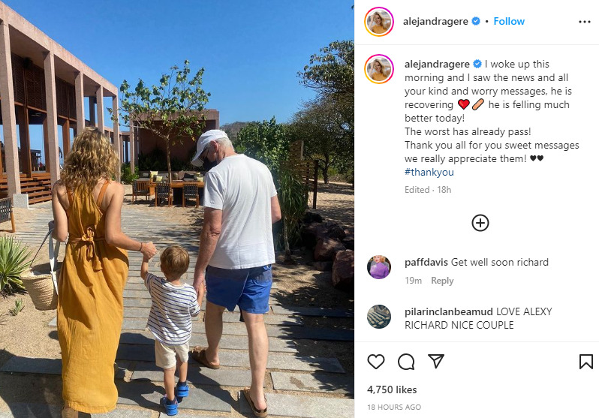Open alejandragere username in caption
Viewport: 599px width, 418px height.
coord(437,65)
